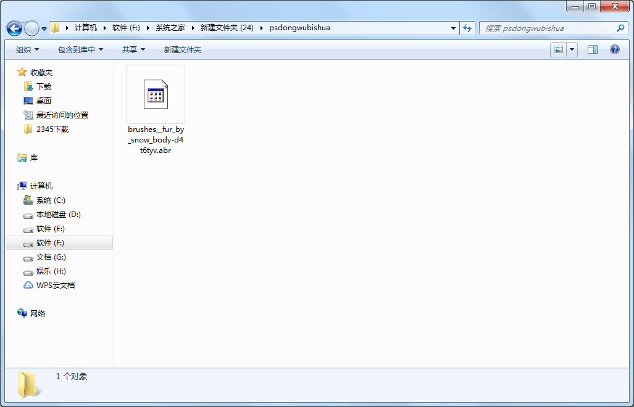Expand arrow after 新建文件夹 (24) in address bar

tap(262, 28)
